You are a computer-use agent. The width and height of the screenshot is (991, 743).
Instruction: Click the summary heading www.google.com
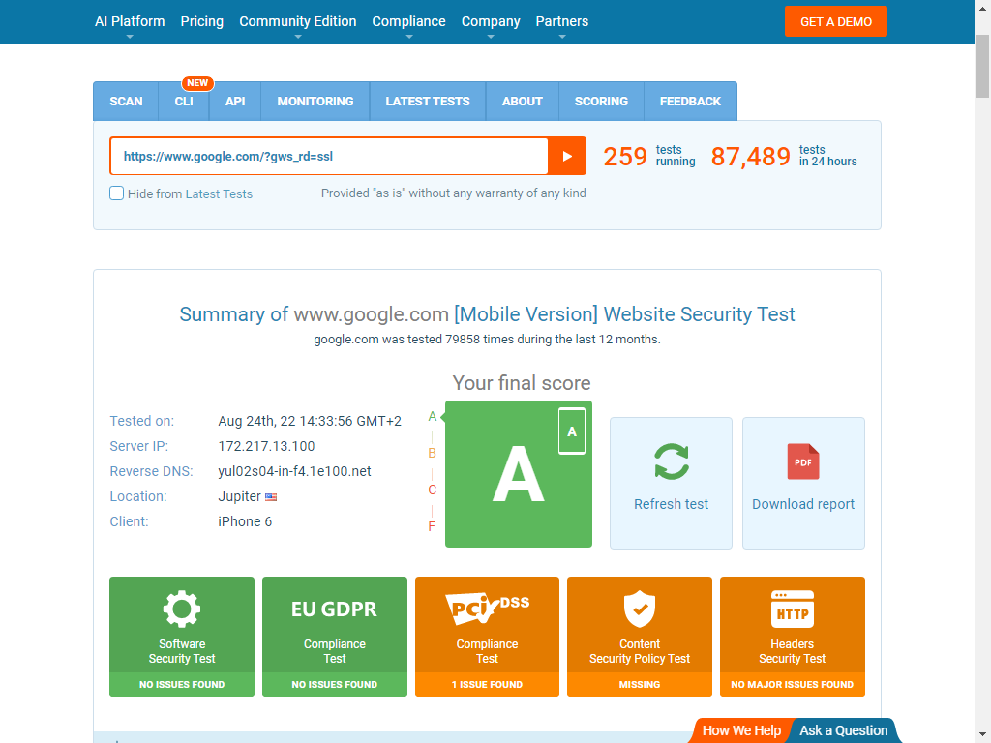coord(372,314)
